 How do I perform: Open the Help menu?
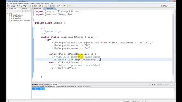[52, 3]
